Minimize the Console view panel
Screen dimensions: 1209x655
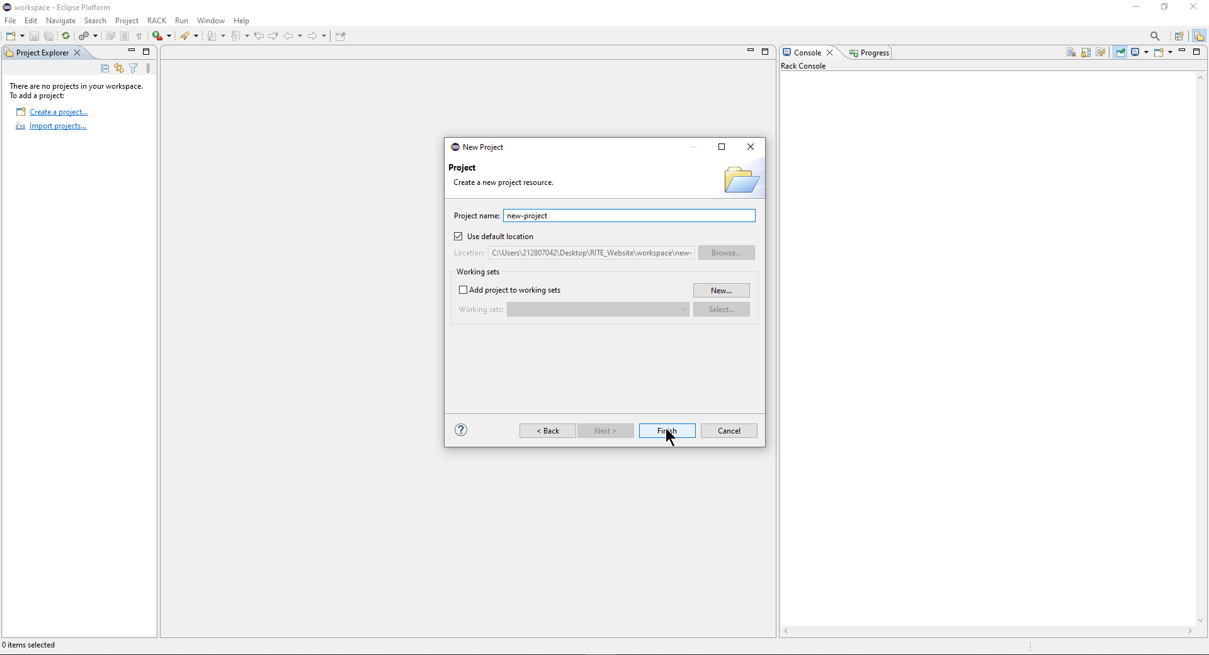1182,51
